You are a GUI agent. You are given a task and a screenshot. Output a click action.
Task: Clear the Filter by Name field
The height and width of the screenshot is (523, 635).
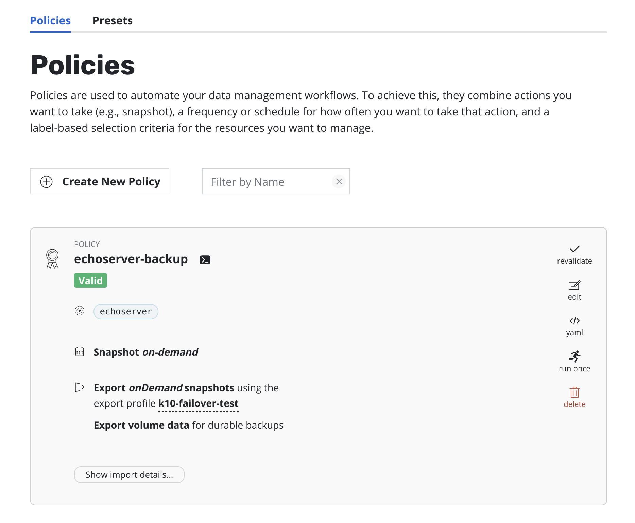[x=339, y=182]
